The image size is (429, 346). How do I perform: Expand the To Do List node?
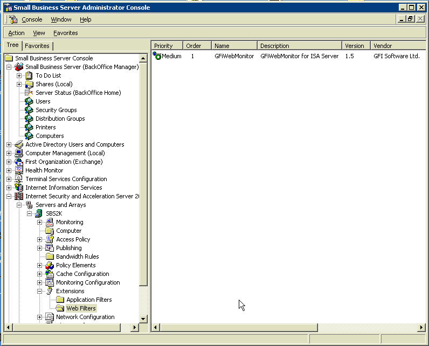coord(19,75)
